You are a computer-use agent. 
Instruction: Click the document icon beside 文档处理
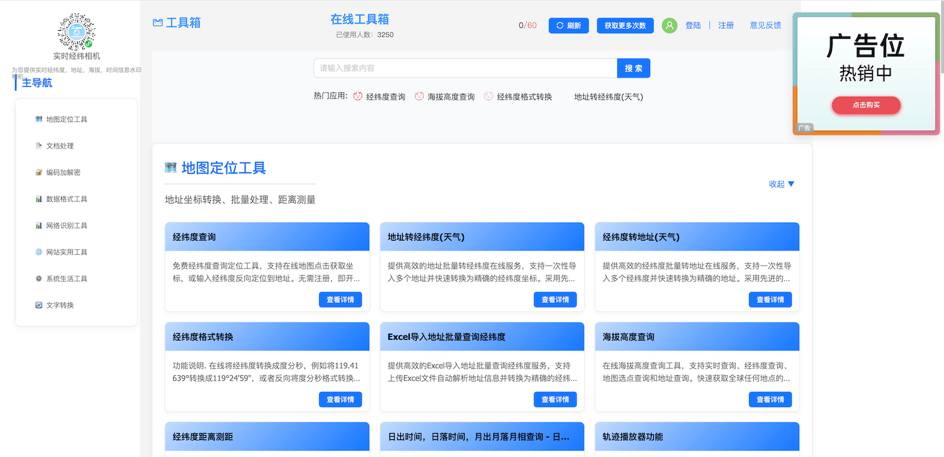pyautogui.click(x=39, y=145)
